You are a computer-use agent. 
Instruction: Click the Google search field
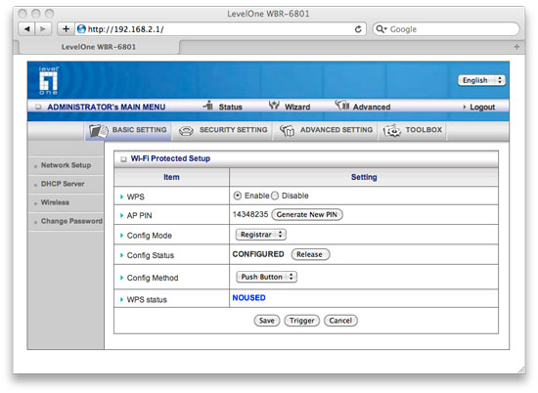(x=446, y=29)
